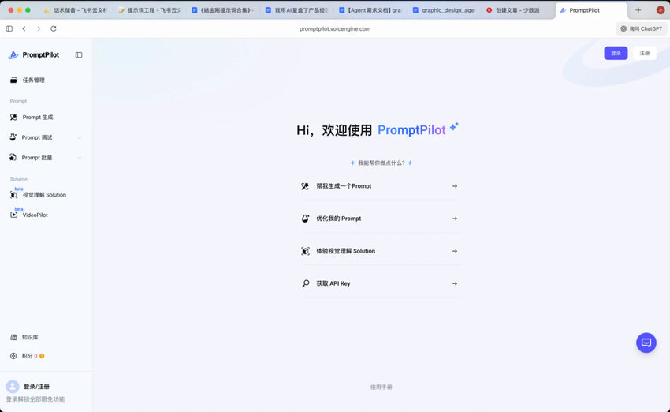Click the icon beside 帮我生成一个Prompt
This screenshot has width=670, height=412.
[305, 186]
